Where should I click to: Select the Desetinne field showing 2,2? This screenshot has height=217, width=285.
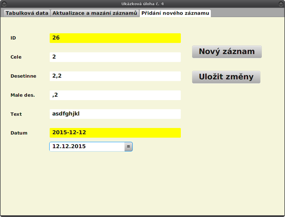coord(115,76)
